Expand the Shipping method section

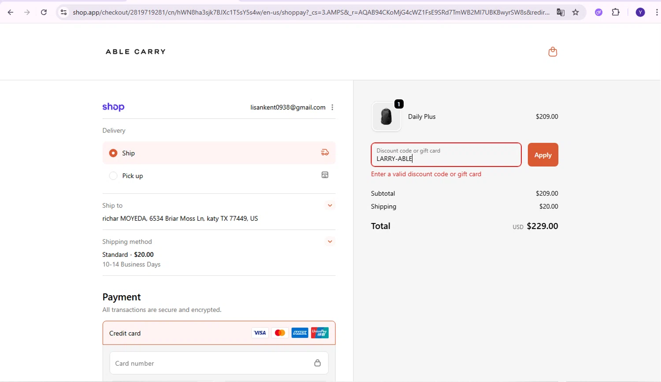(x=330, y=241)
